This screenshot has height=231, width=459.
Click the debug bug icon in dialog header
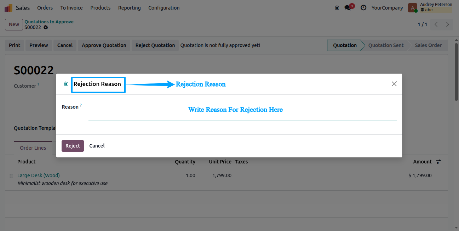66,84
